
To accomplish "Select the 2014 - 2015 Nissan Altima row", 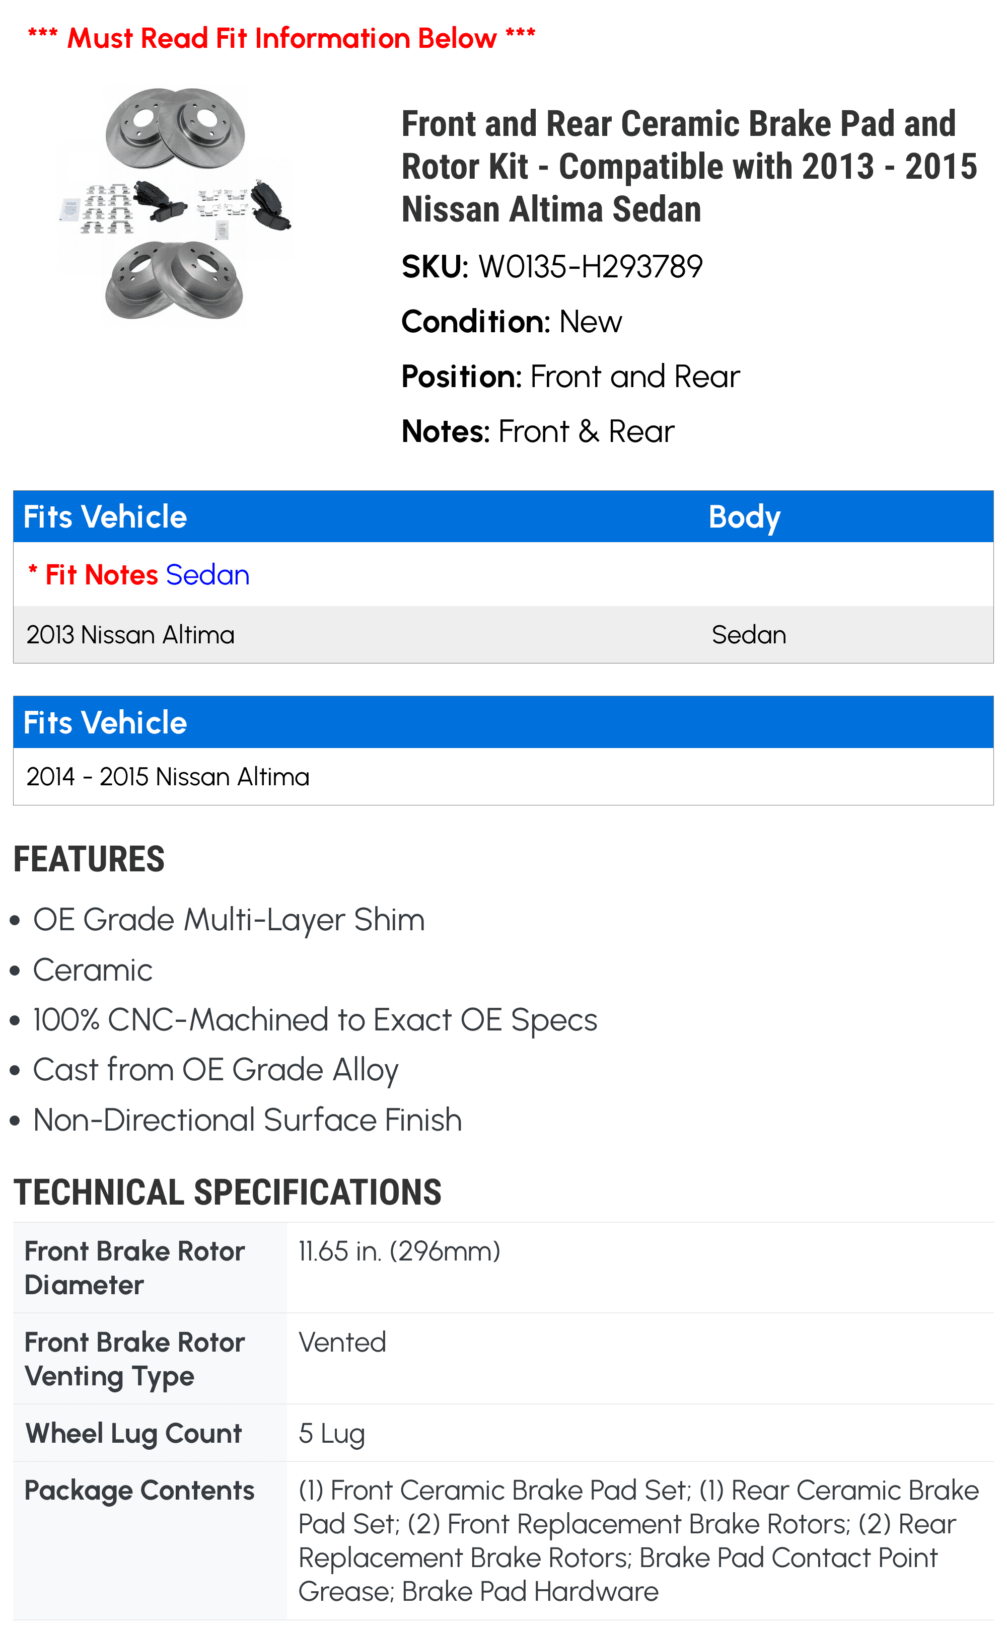I will coord(503,776).
